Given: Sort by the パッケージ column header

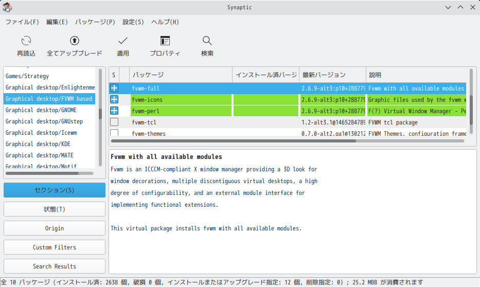Looking at the screenshot, I should tap(181, 75).
